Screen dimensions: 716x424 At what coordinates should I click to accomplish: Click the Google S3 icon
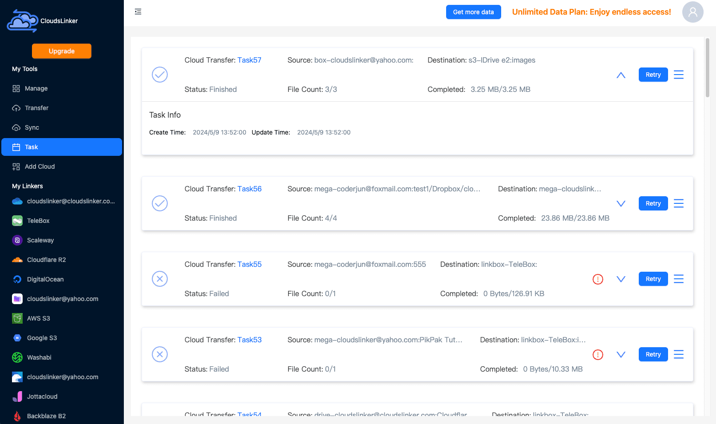(17, 338)
